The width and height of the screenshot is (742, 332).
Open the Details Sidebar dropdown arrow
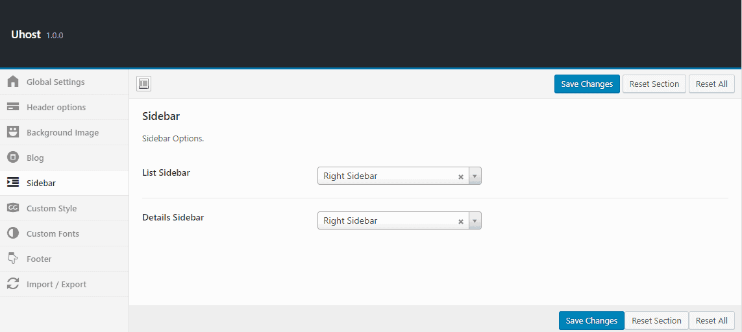tap(475, 220)
